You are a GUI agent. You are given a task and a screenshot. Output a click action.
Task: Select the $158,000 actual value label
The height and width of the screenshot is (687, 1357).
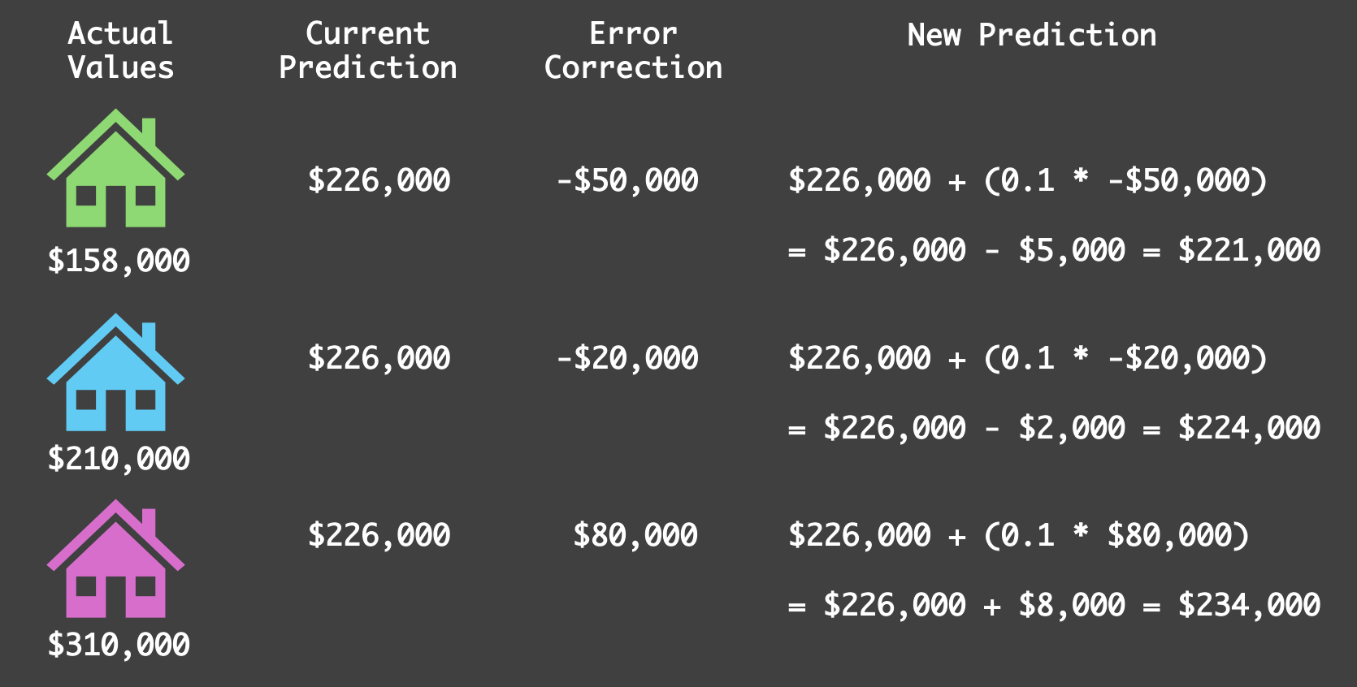coord(119,261)
